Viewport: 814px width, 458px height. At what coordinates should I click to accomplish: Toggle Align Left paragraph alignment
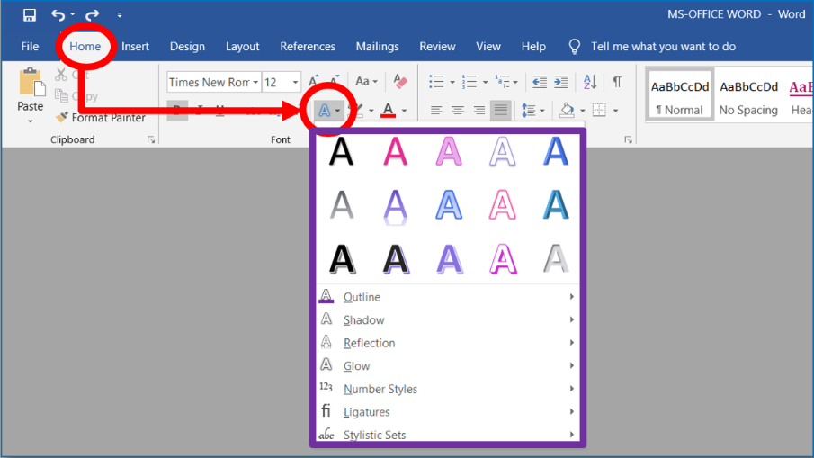pyautogui.click(x=436, y=110)
